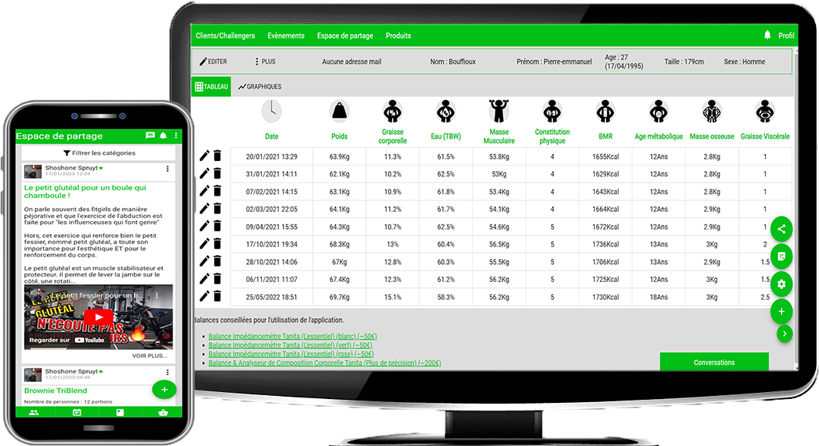This screenshot has width=819, height=446.
Task: Click the green note floating button
Action: click(x=781, y=257)
